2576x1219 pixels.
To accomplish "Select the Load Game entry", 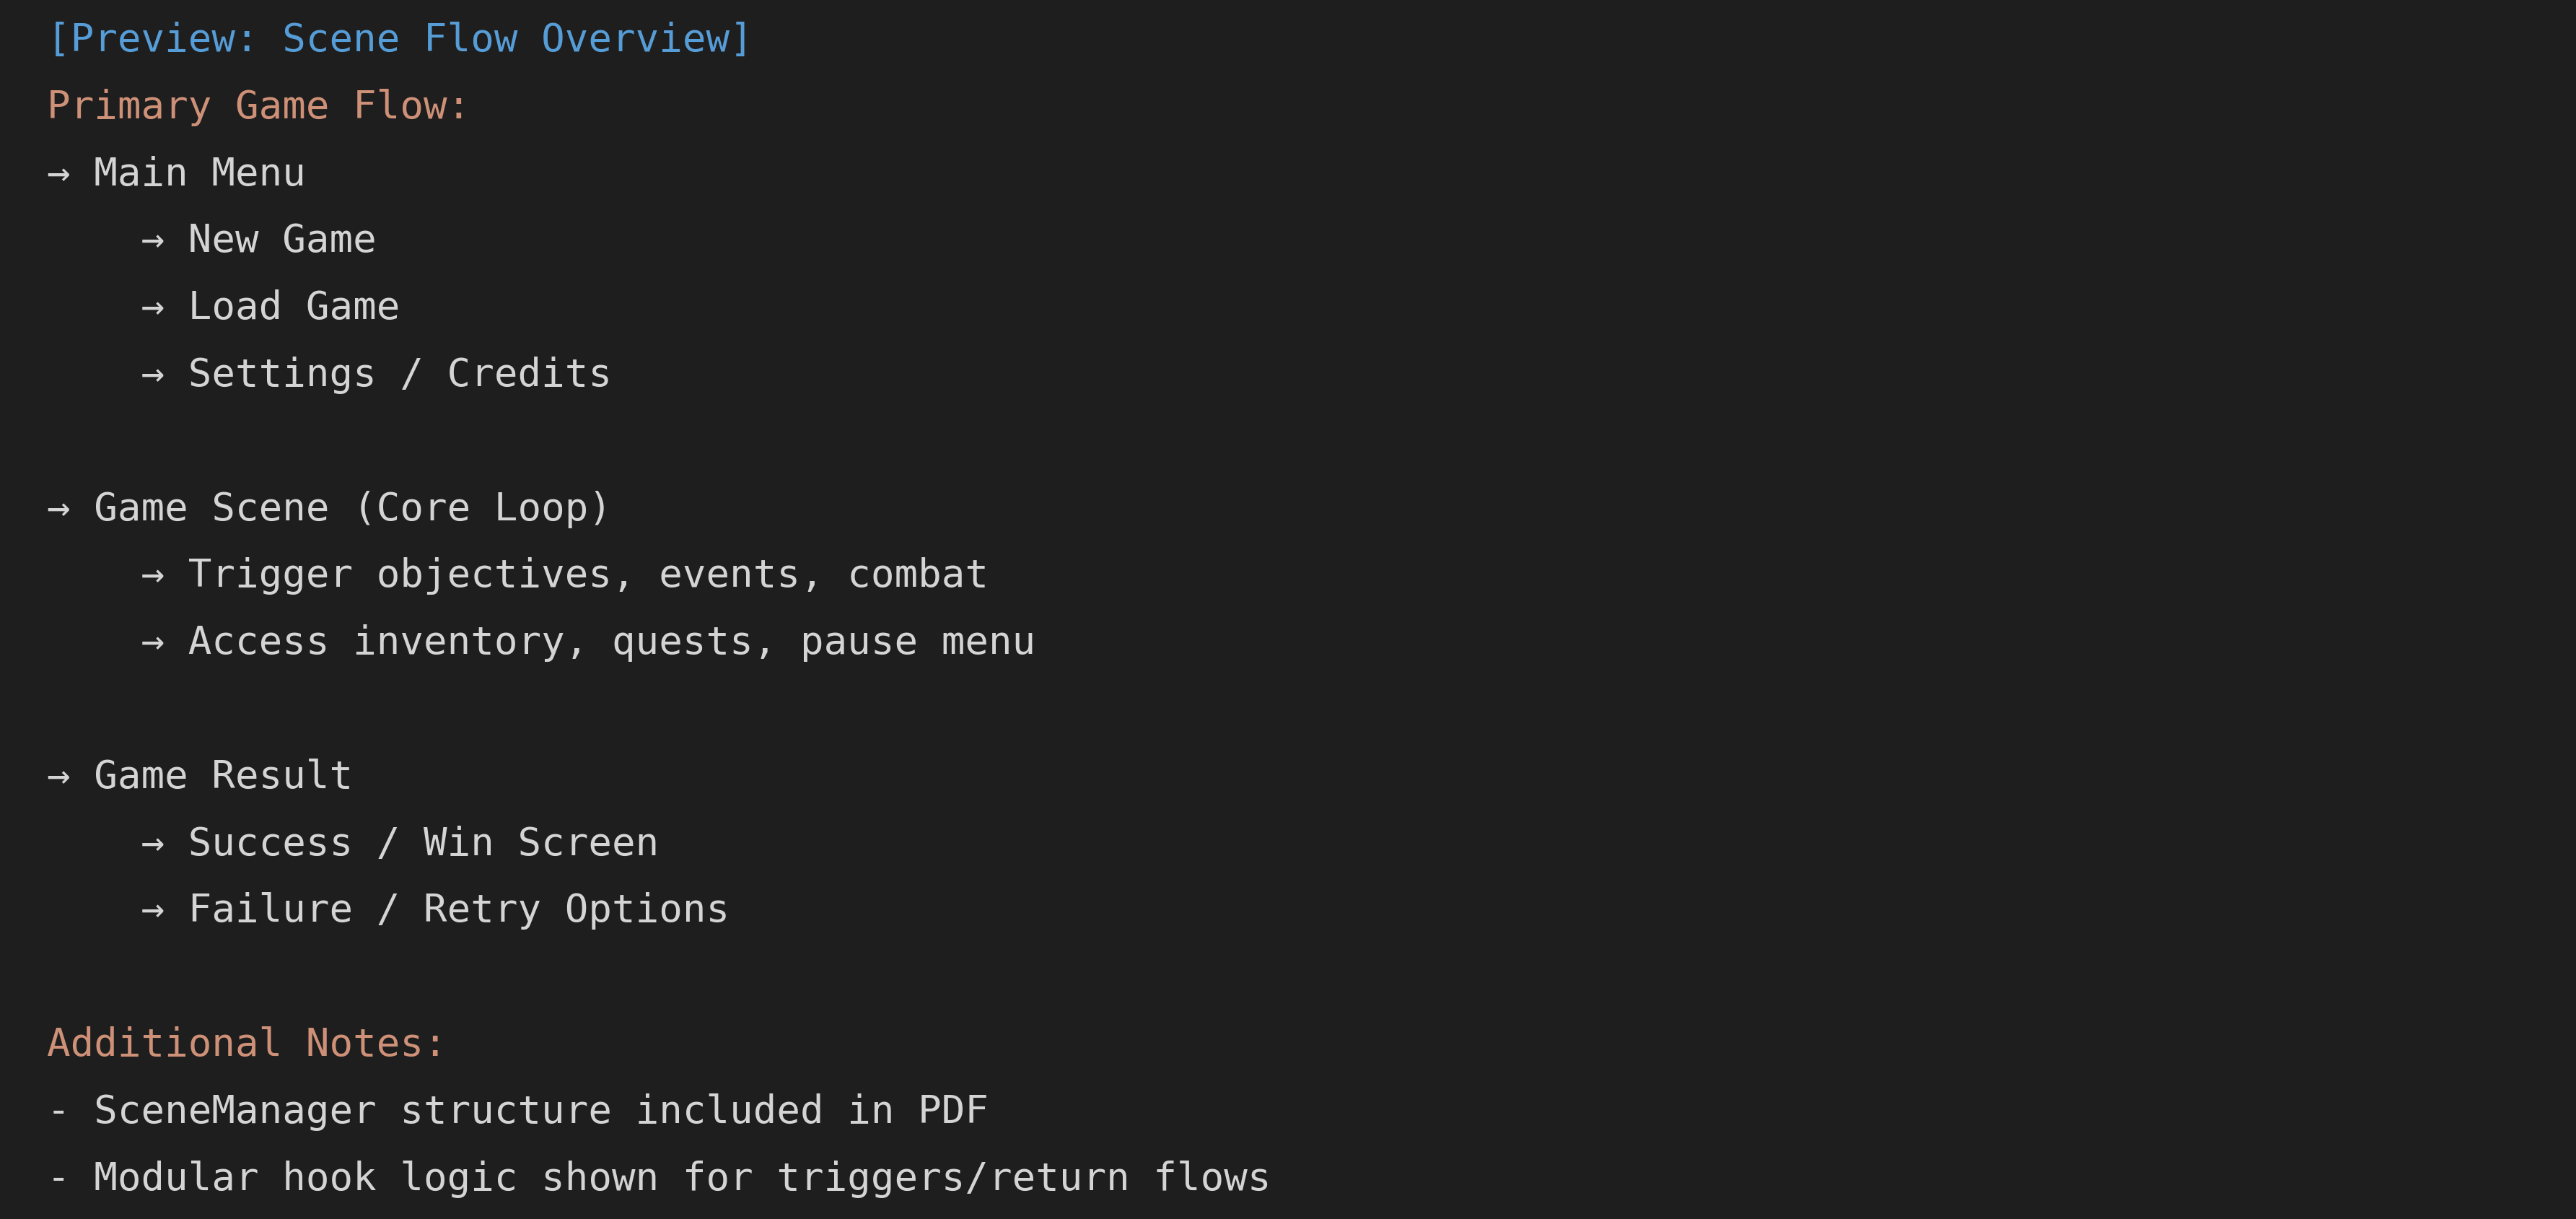I will [x=294, y=307].
